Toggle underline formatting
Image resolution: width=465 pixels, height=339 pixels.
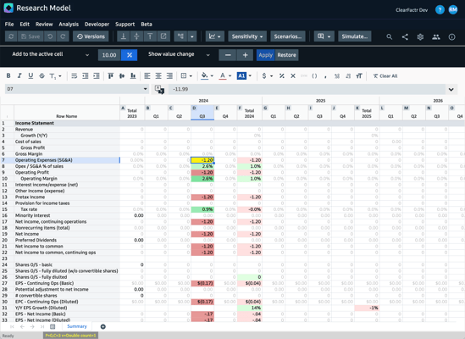click(x=30, y=76)
